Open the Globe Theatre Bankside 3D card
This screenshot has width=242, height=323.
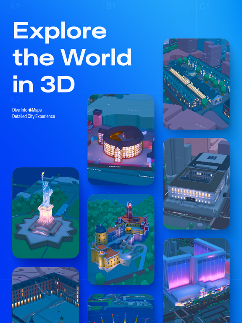pyautogui.click(x=121, y=140)
